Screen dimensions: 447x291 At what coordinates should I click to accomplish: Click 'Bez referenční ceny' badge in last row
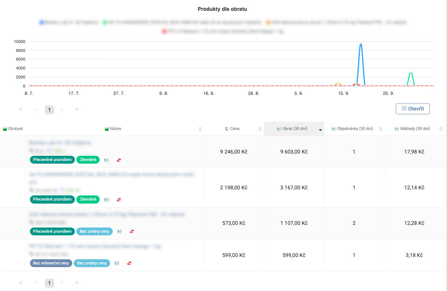pyautogui.click(x=51, y=263)
